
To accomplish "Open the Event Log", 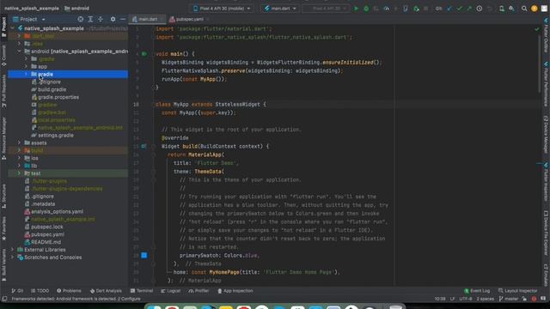I will point(477,291).
